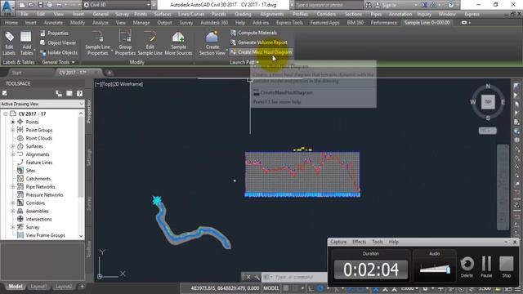Click Create Section View icon
Viewport: 523px width, 294px height.
(212, 43)
